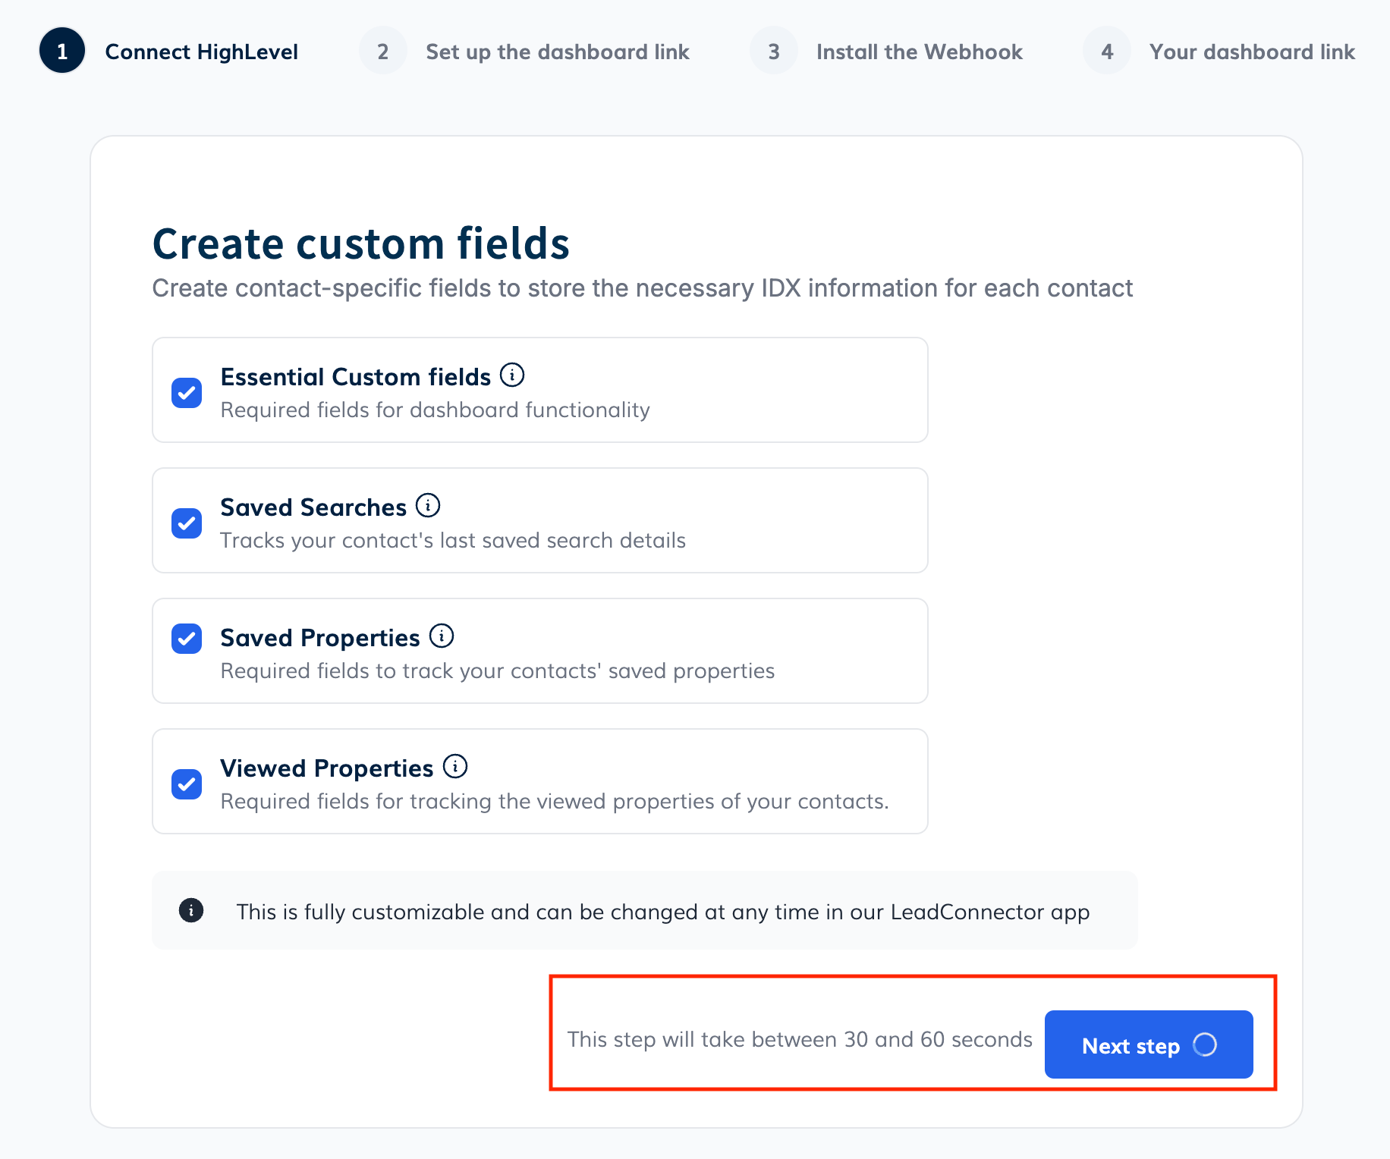This screenshot has height=1159, width=1390.
Task: Open the Saved Searches info tooltip icon
Action: [428, 505]
